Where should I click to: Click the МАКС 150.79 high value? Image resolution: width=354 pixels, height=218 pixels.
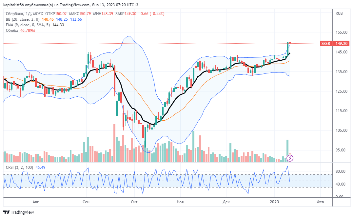pyautogui.click(x=80, y=14)
